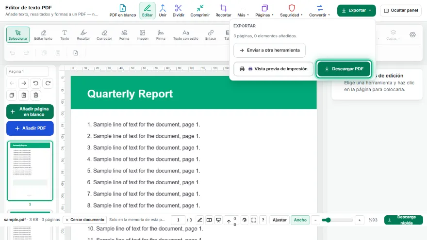The height and width of the screenshot is (240, 427).
Task: Click zoom in plus button
Action: click(x=360, y=220)
